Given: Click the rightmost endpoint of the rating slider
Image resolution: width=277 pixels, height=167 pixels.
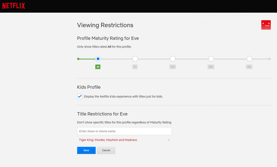Looking at the screenshot, I should [x=269, y=59].
